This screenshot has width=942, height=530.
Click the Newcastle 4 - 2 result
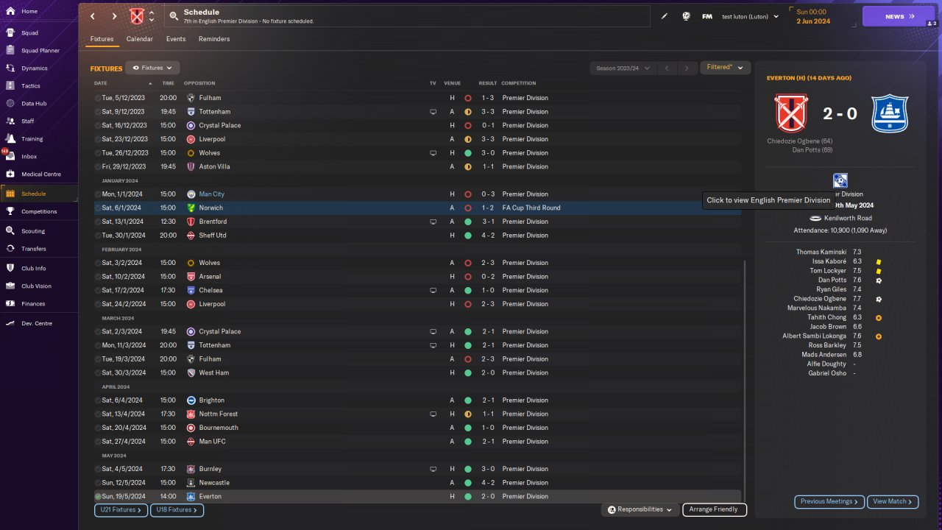[x=488, y=483]
